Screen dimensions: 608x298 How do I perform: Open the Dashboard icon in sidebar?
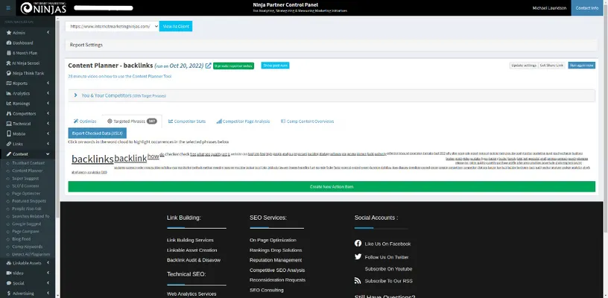pos(7,42)
